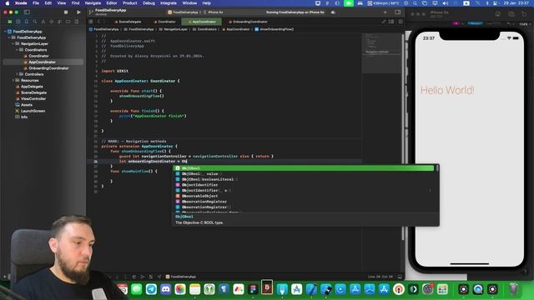Open the File menu
Image resolution: width=534 pixels, height=300 pixels.
(36, 3)
